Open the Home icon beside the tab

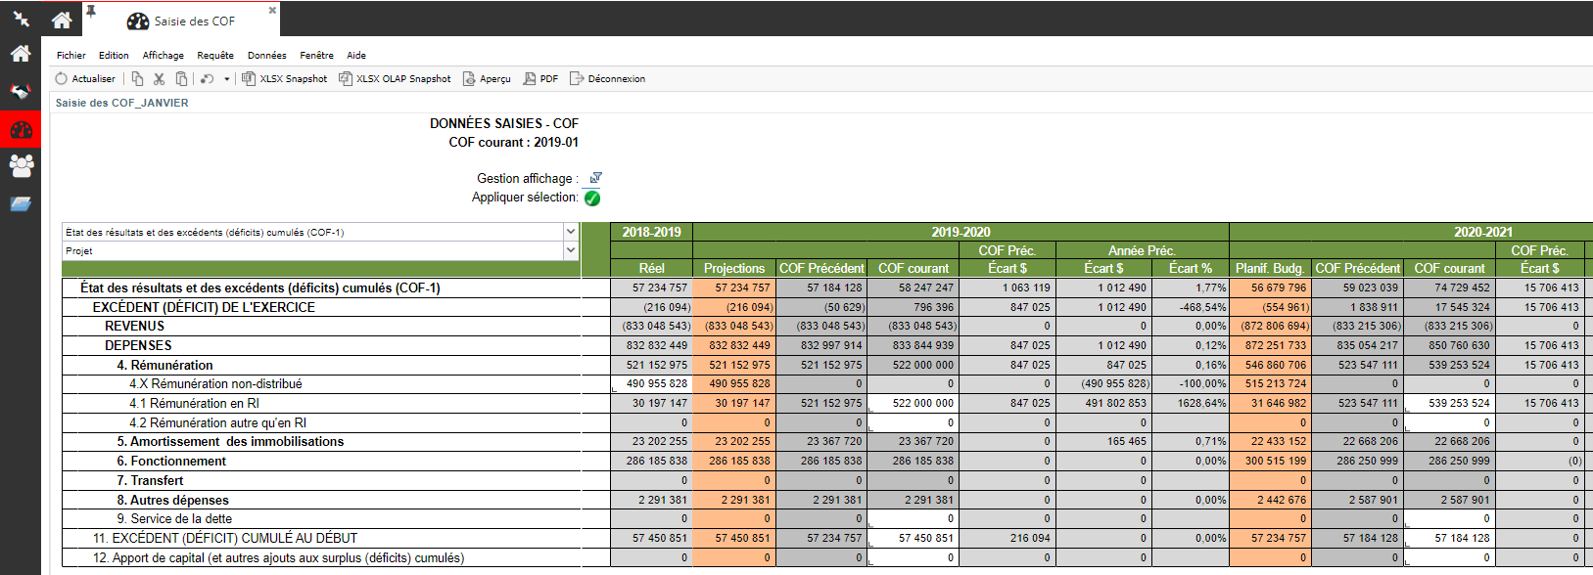coord(62,20)
